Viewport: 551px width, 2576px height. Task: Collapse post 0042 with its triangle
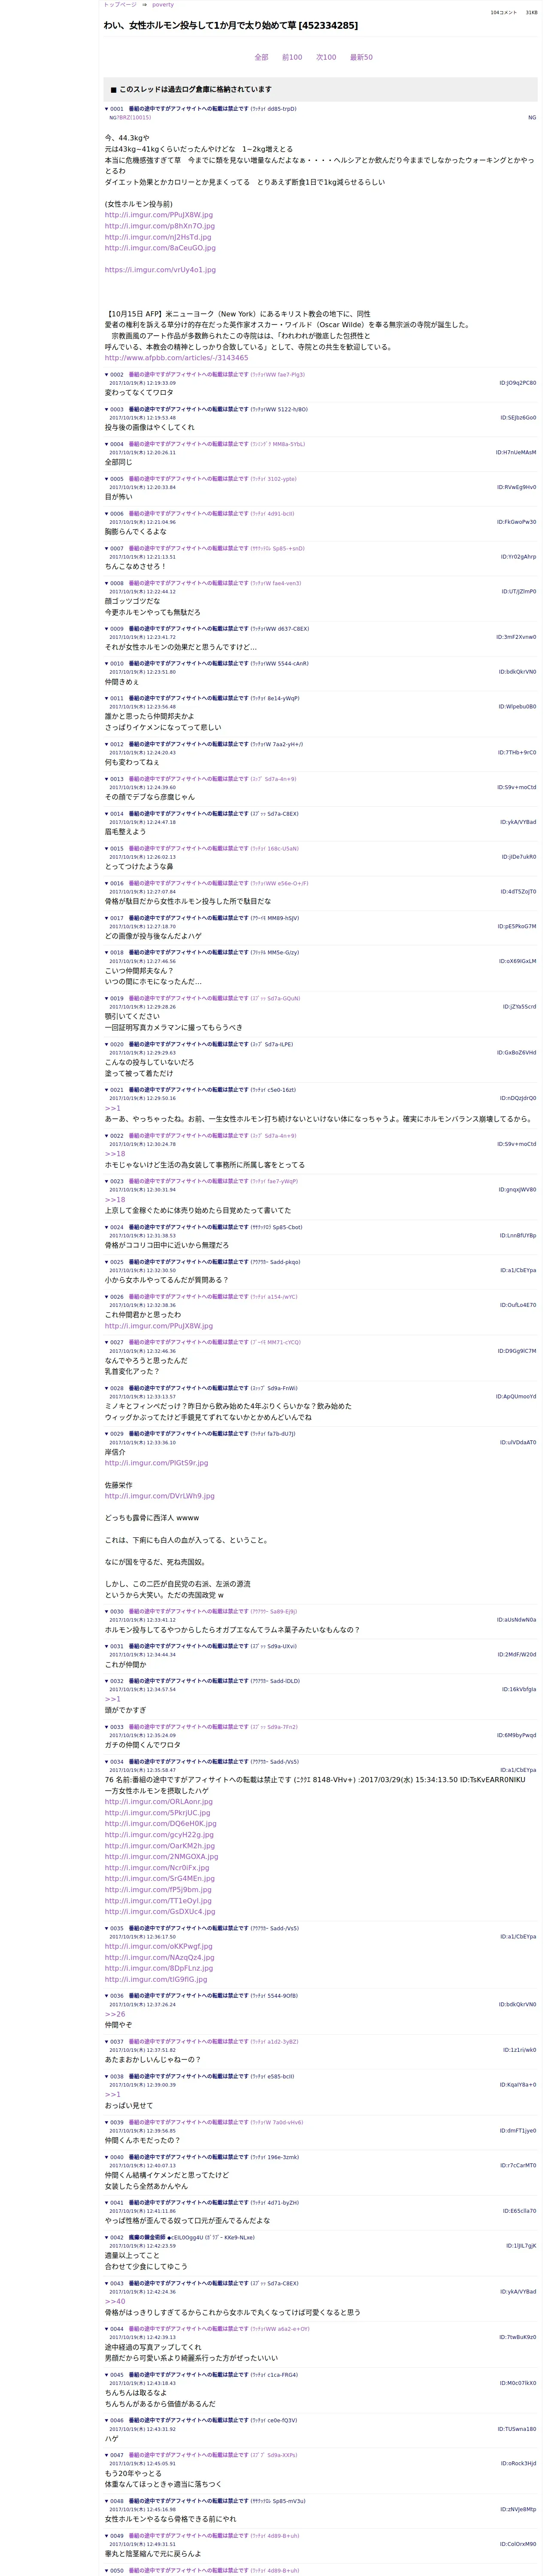click(x=107, y=2238)
